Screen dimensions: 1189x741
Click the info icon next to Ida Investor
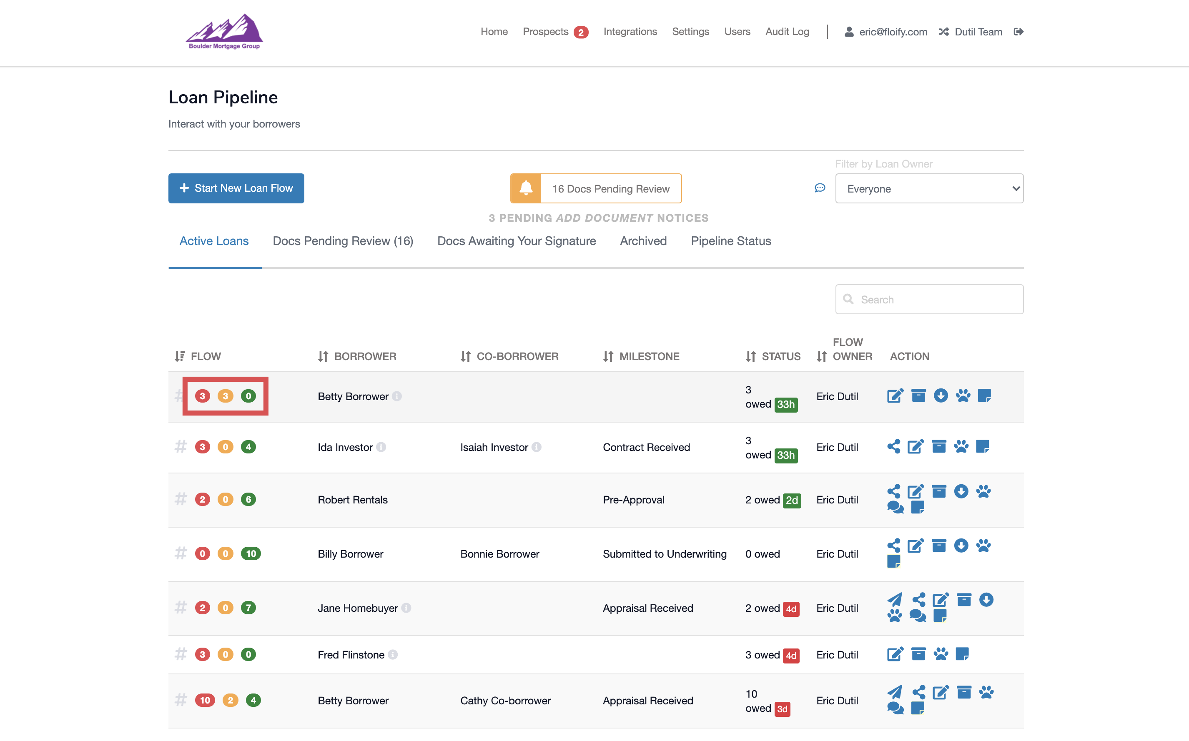click(x=381, y=447)
